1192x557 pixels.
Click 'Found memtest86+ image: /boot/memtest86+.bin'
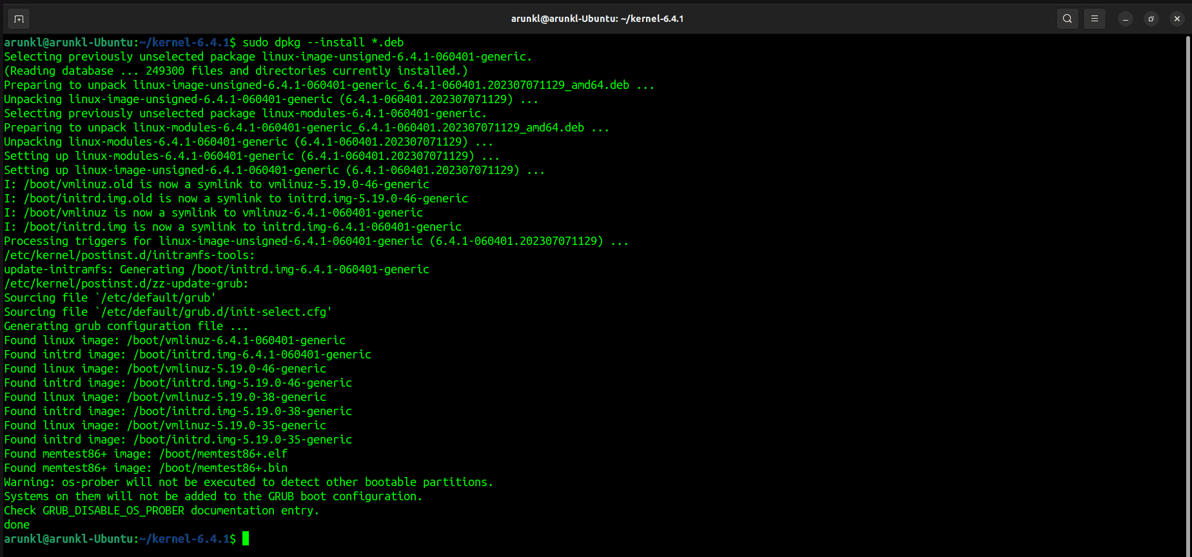146,468
